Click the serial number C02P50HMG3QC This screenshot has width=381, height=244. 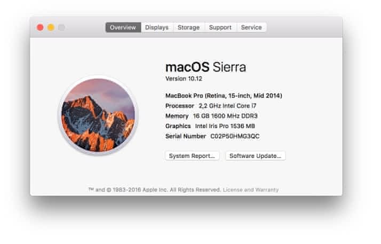[x=235, y=136]
